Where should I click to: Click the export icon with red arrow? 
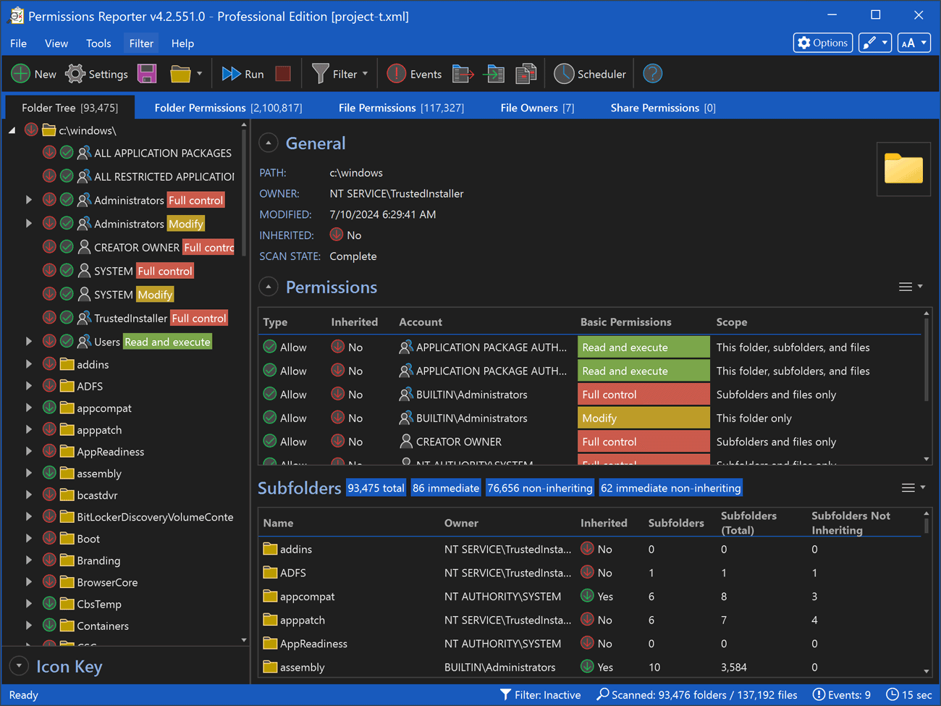coord(463,74)
